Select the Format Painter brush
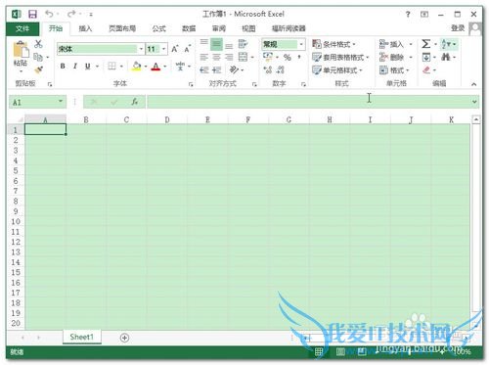Screen dimensions: 489x365 38,69
